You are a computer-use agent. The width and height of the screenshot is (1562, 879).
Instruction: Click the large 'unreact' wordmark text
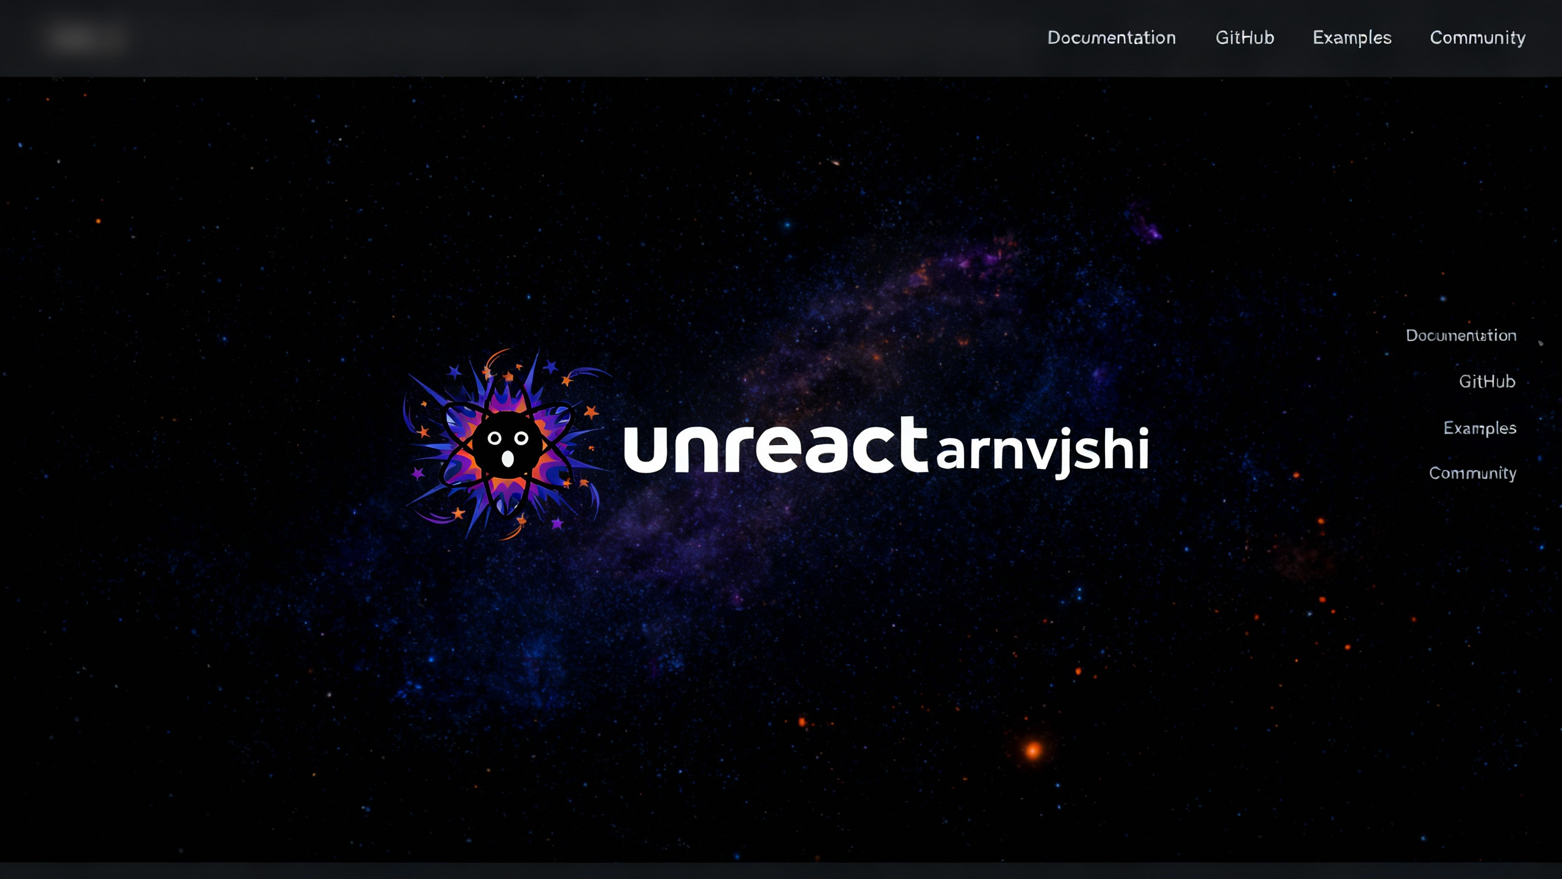[x=775, y=448]
